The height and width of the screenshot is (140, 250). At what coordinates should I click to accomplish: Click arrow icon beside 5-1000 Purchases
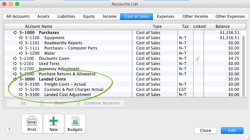pyautogui.click(x=15, y=33)
